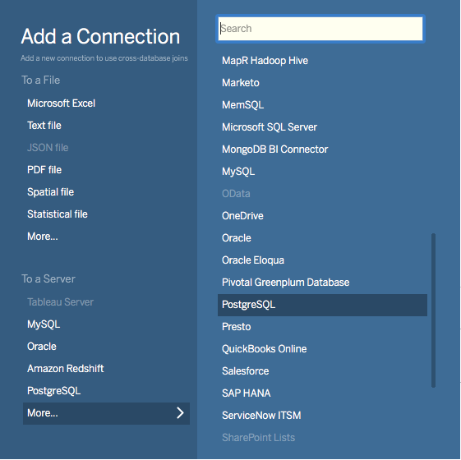This screenshot has width=461, height=460.
Task: Choose Marketo connector
Action: pyautogui.click(x=241, y=83)
